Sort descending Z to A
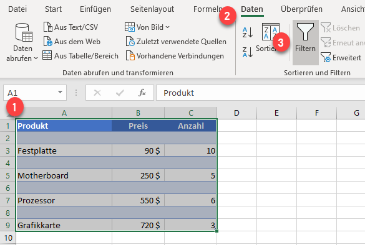365x245 pixels. coord(248,52)
